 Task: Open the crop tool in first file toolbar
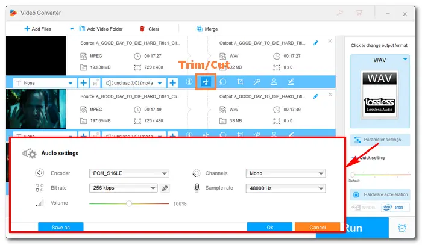coord(240,82)
